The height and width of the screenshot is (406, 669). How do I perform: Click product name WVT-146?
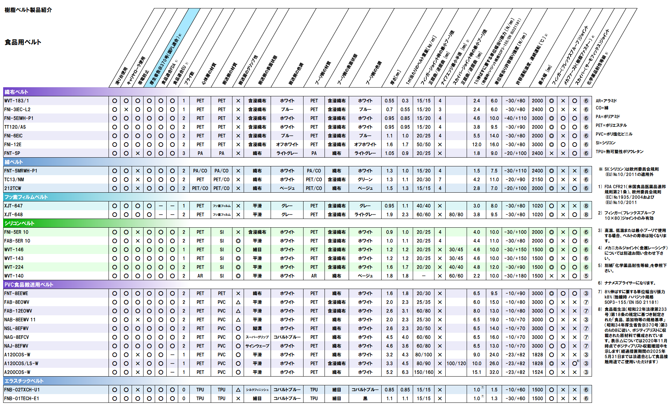pos(14,249)
